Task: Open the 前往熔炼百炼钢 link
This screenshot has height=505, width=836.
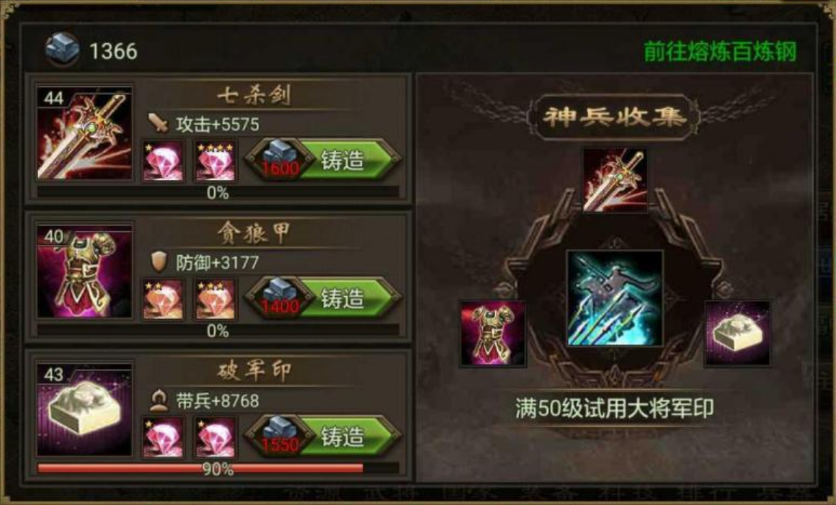Action: coord(720,52)
